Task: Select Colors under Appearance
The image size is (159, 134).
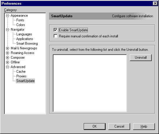Action: point(21,25)
